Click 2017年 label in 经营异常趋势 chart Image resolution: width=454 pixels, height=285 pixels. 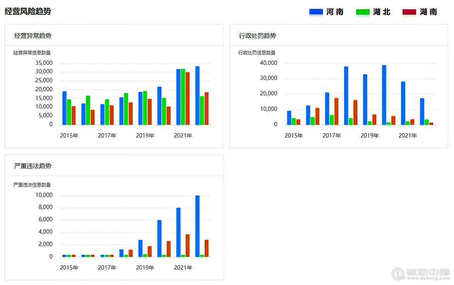click(x=107, y=136)
